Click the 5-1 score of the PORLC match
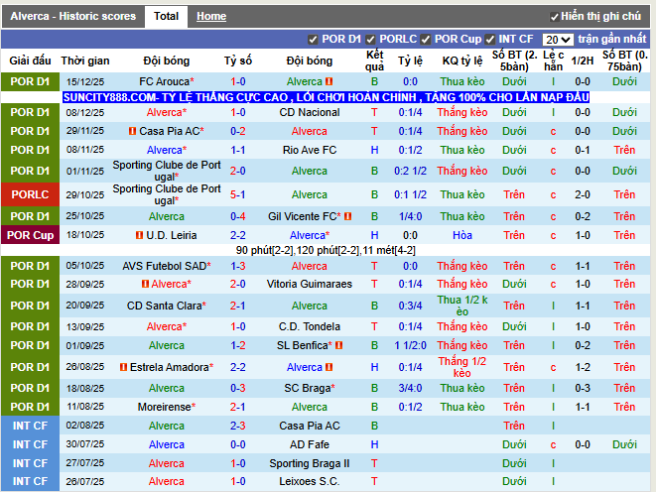Screen dimensions: 657x492 [237, 194]
